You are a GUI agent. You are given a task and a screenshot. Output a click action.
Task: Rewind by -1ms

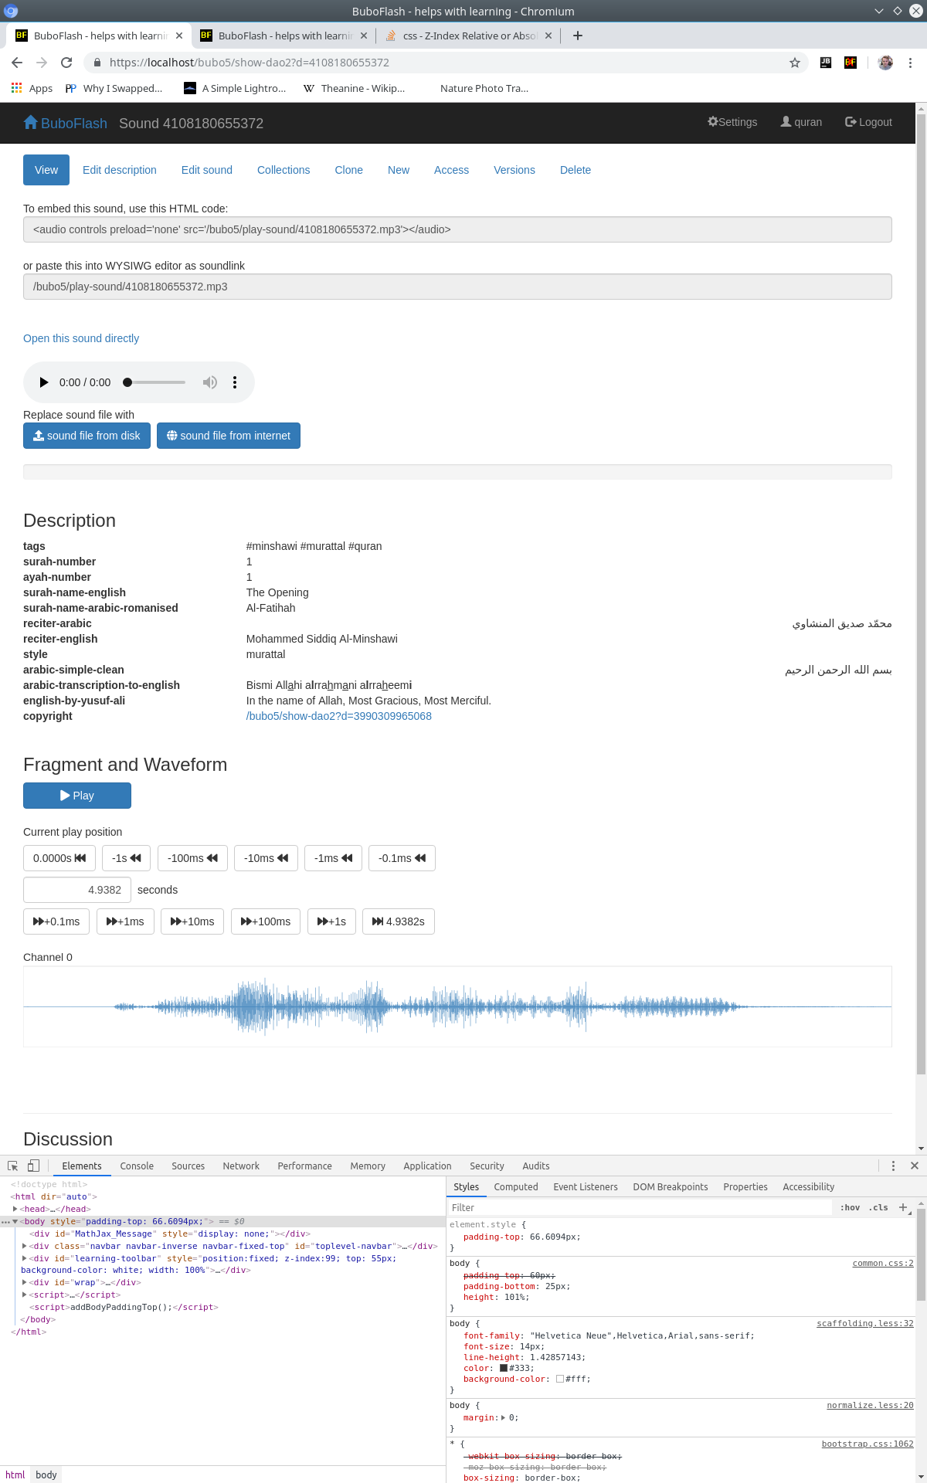tap(333, 858)
